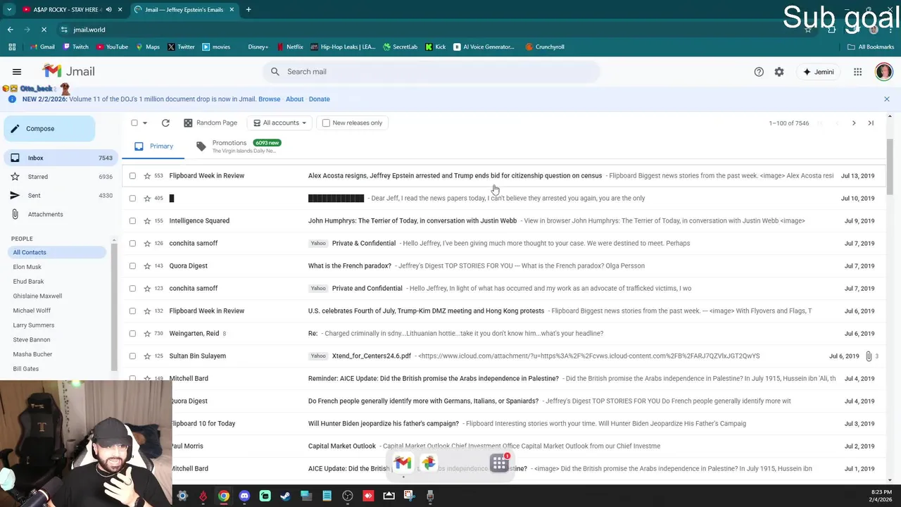Jump to last page of emails
Image resolution: width=901 pixels, height=507 pixels.
tap(871, 123)
